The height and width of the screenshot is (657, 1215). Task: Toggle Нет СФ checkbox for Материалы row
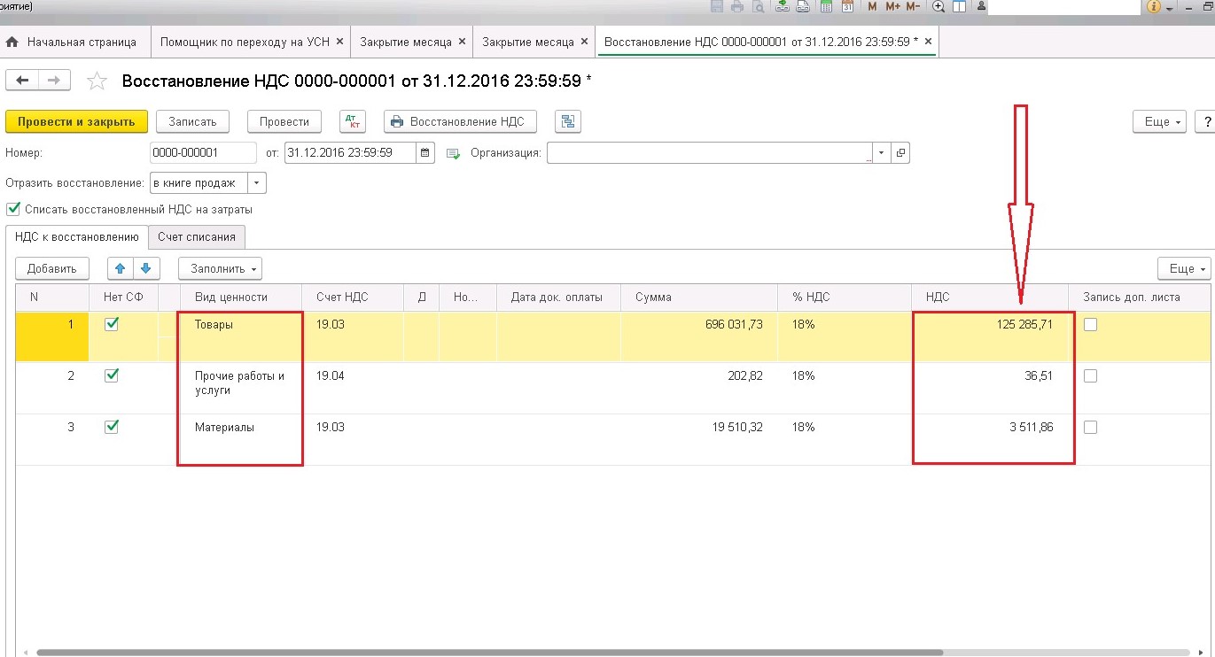[112, 428]
